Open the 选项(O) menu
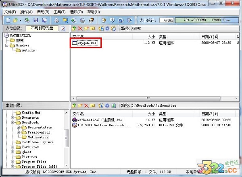 [x=76, y=12]
